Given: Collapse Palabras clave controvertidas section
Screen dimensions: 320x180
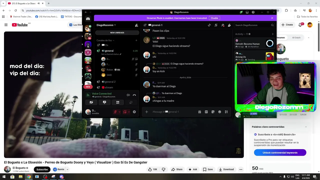Looking at the screenshot, I should [306, 127].
